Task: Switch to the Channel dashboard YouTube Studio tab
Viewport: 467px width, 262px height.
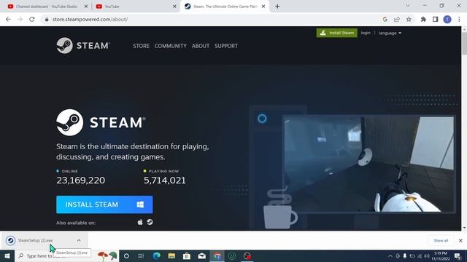Action: 47,7
